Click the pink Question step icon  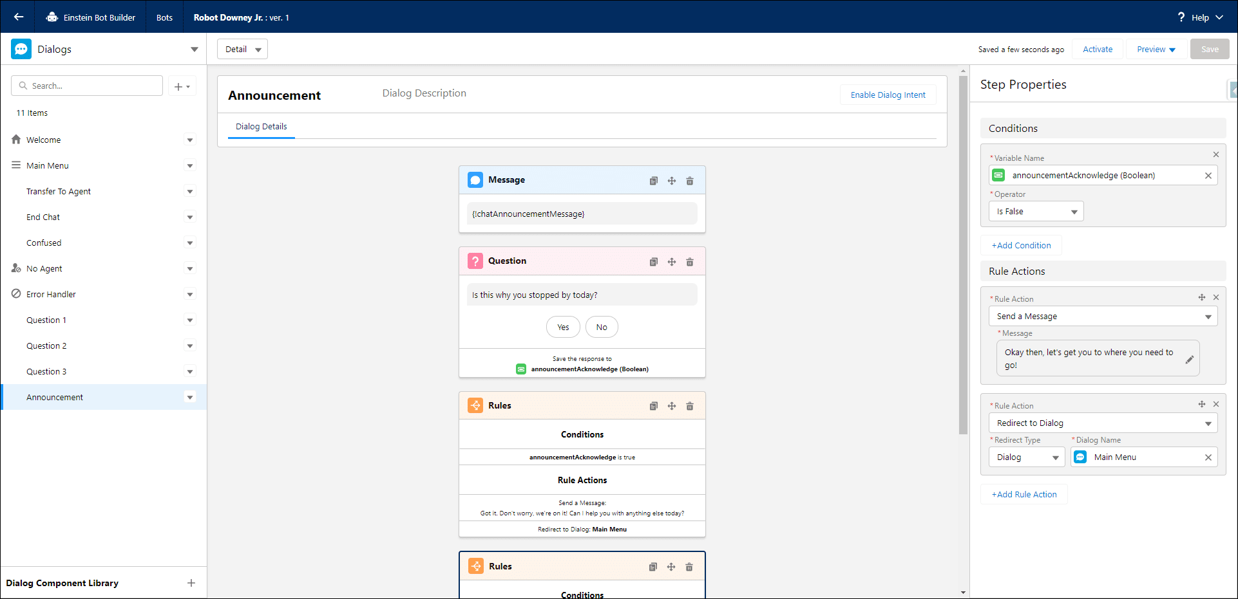pyautogui.click(x=475, y=261)
